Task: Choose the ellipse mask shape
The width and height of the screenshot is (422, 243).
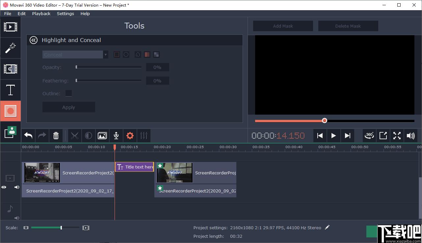Action: [x=126, y=55]
